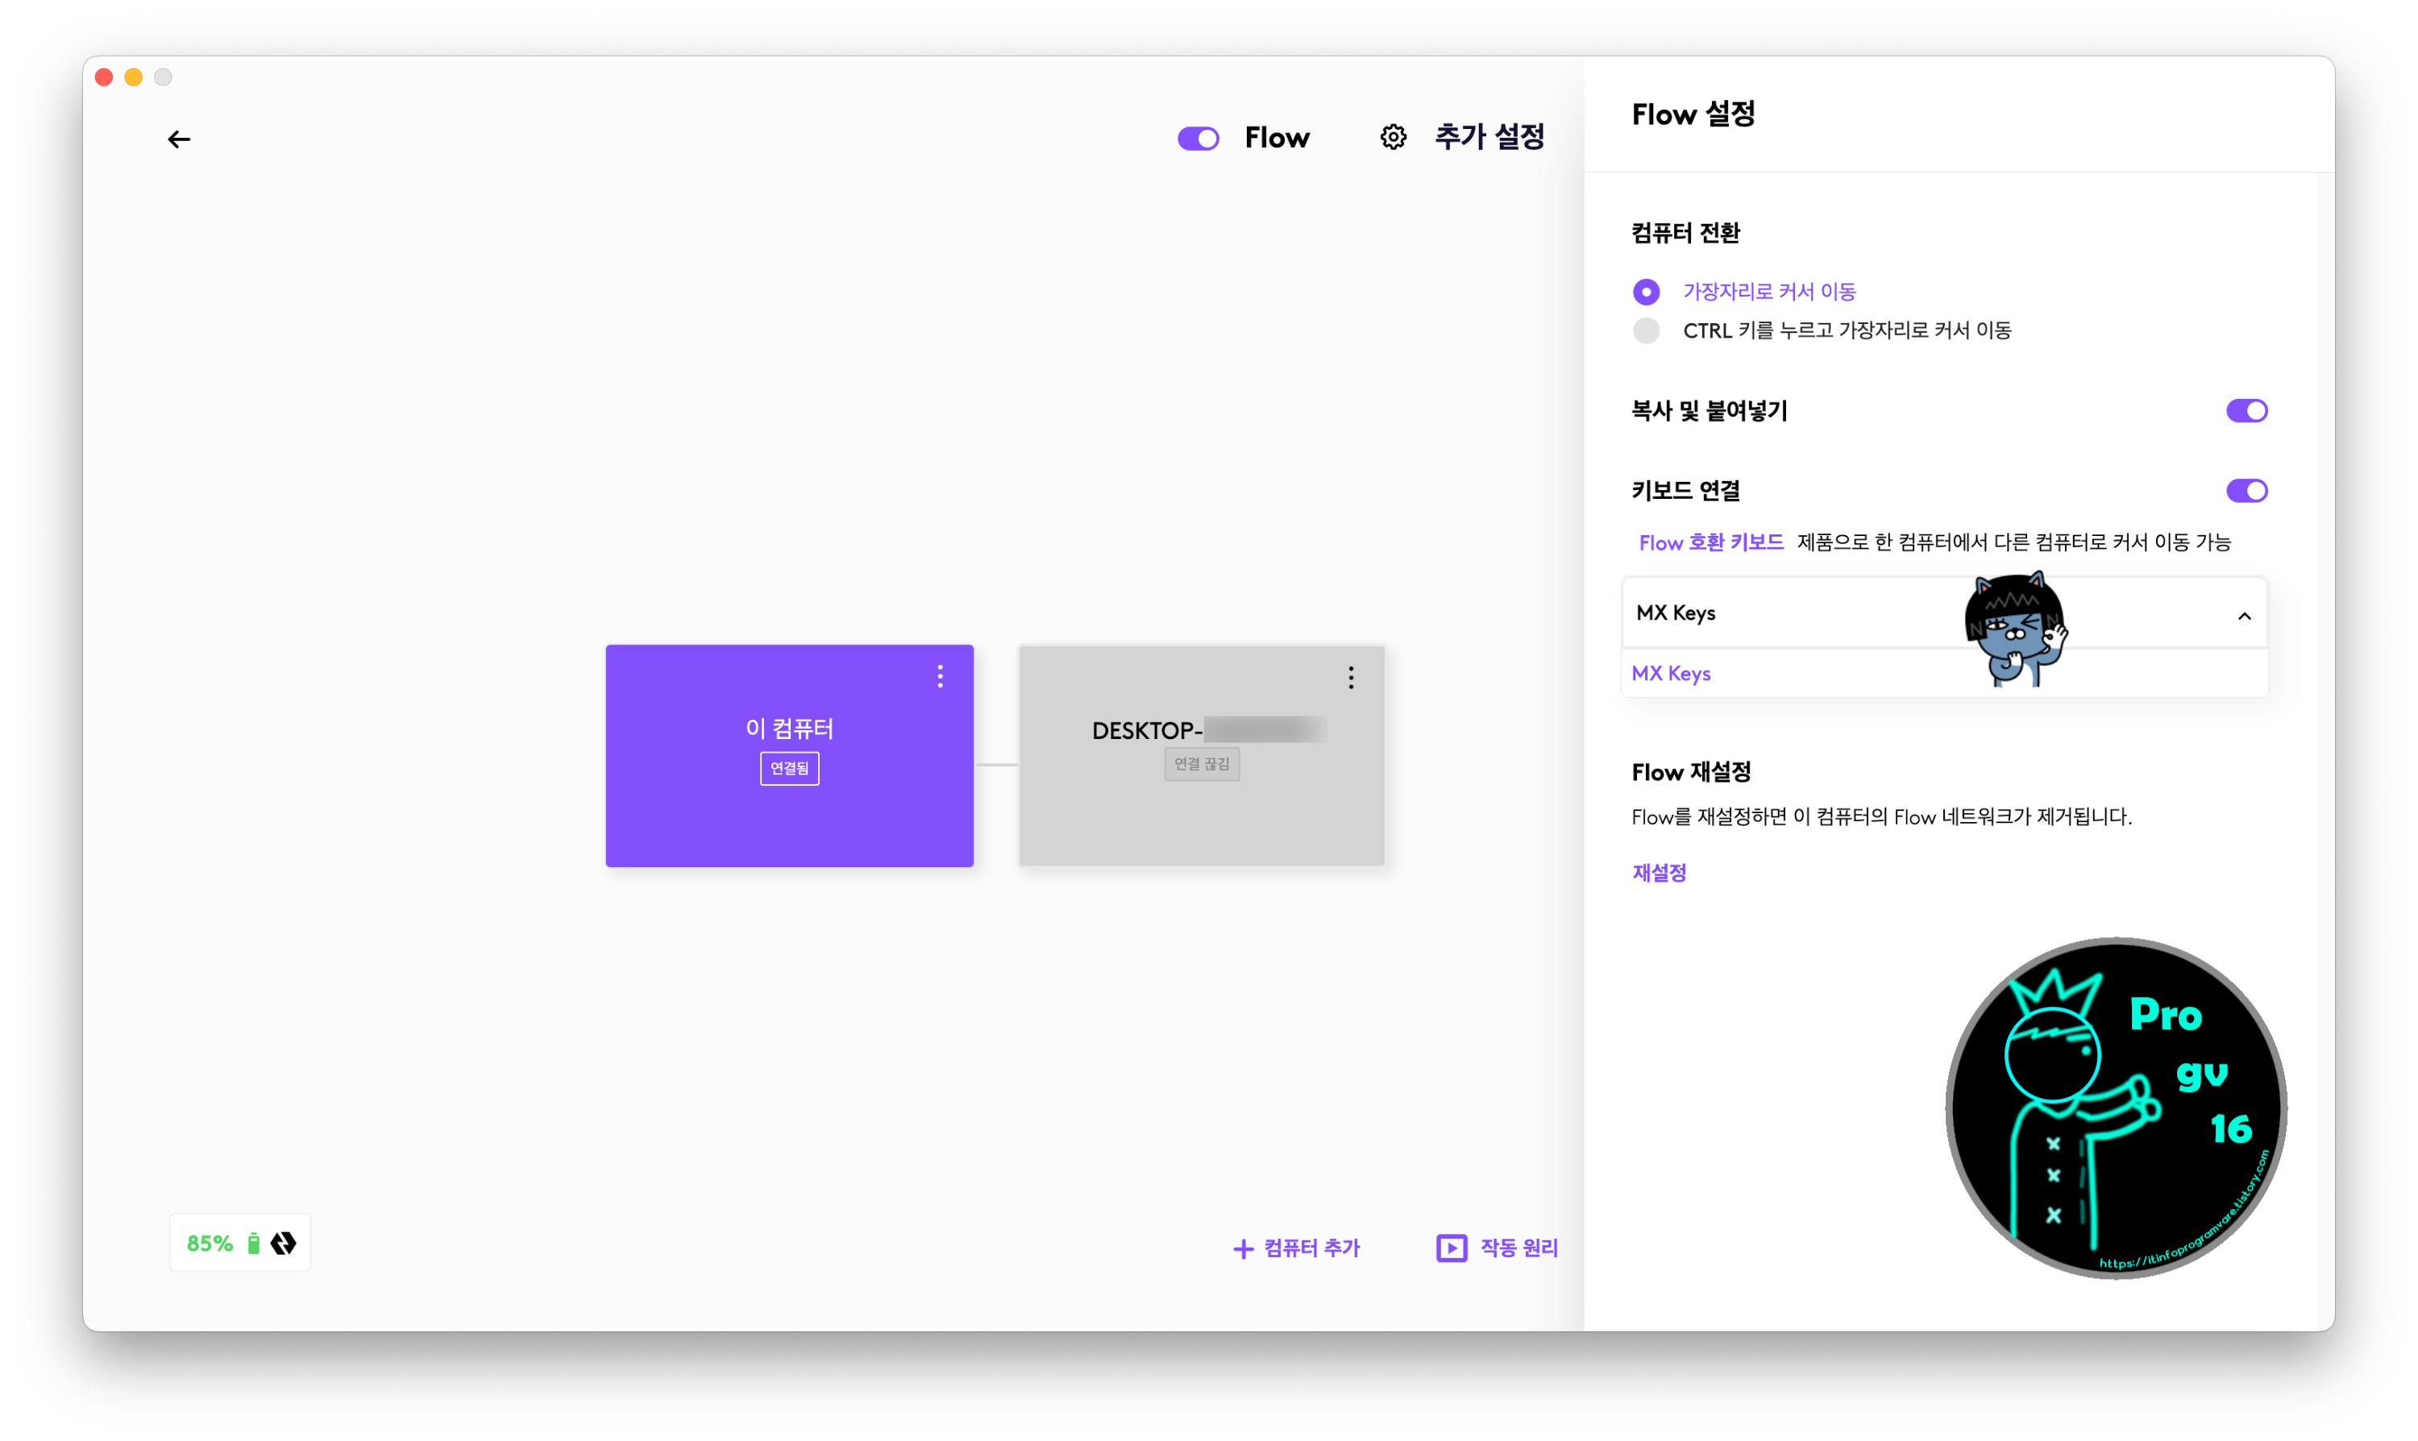Screen dimensions: 2418x1441
Task: Select CTRL 키를 누르고 가장자리로 이동 option
Action: click(1646, 331)
